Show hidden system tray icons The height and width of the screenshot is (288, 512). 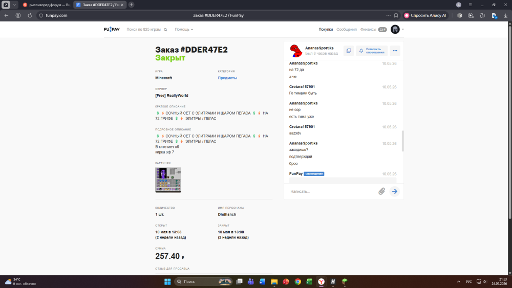tap(458, 281)
